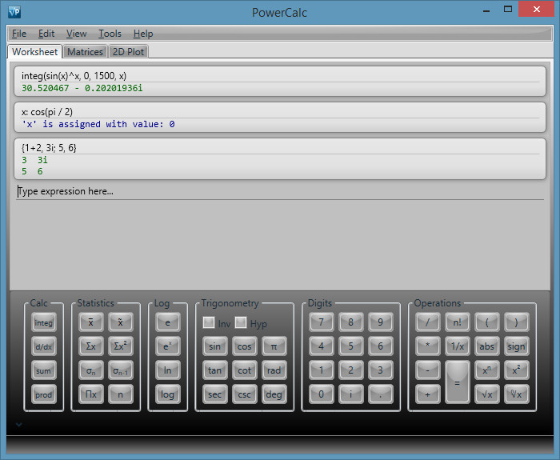Click the x^n power button
Image resolution: width=560 pixels, height=460 pixels.
486,370
